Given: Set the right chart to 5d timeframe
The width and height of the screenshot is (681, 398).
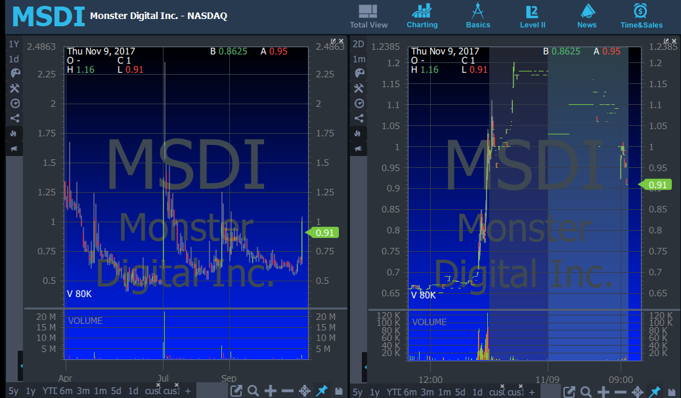Looking at the screenshot, I should (460, 392).
